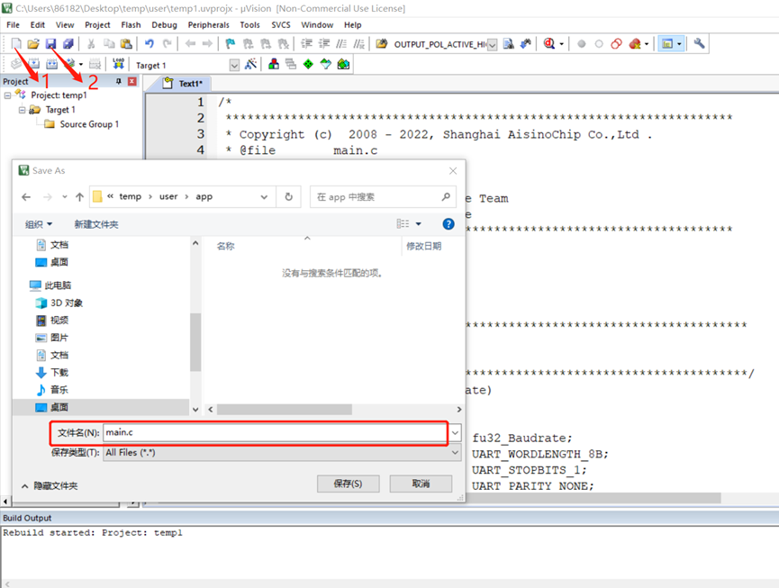The height and width of the screenshot is (588, 779).
Task: Toggle 隐藏文件夹 to hide folders pane
Action: pos(52,485)
